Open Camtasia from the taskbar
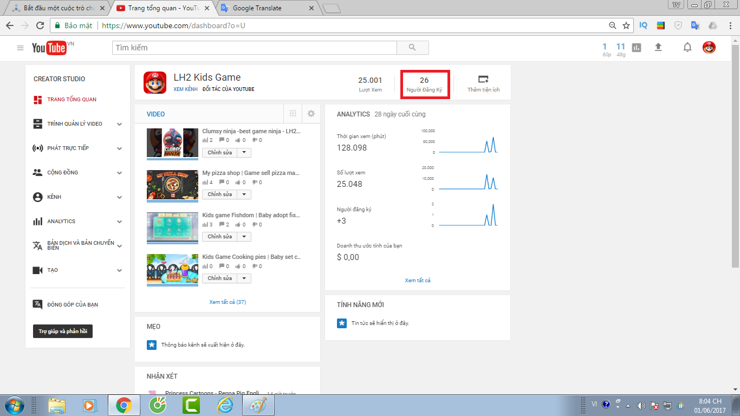 click(191, 405)
